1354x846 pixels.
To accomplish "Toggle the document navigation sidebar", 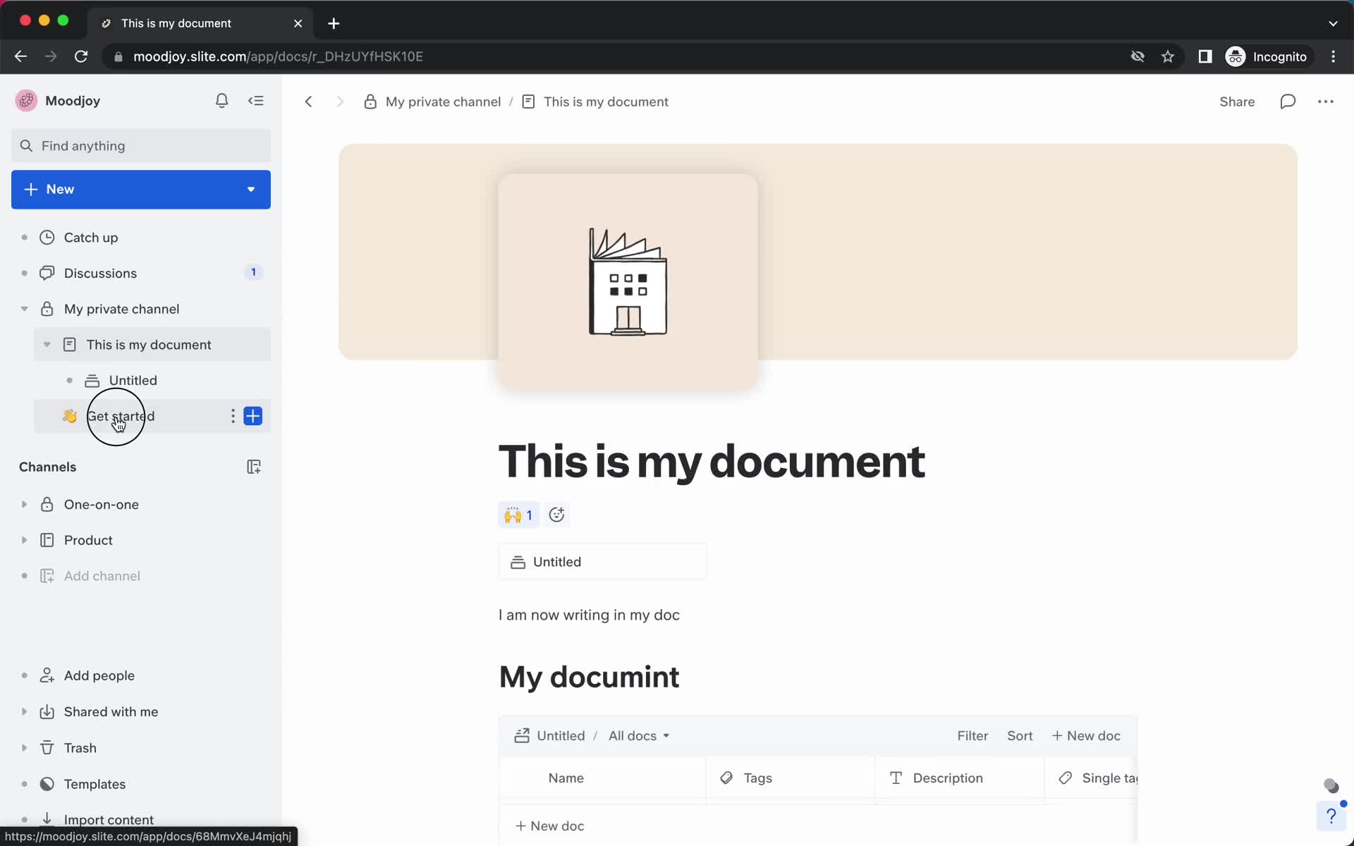I will (x=257, y=100).
